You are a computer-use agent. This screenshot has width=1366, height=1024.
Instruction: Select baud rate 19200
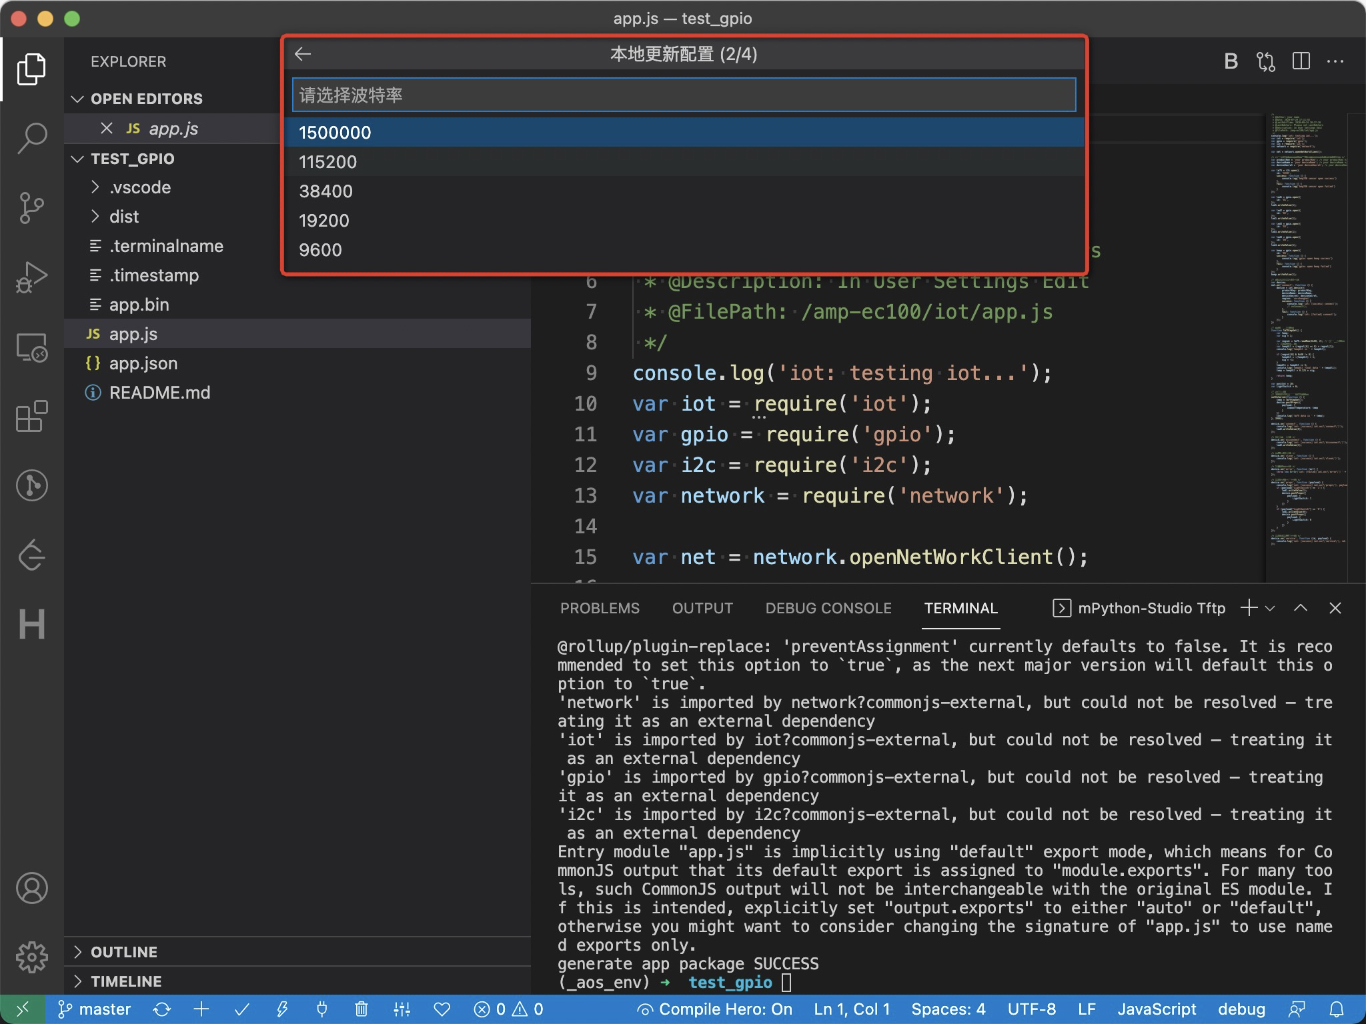684,220
